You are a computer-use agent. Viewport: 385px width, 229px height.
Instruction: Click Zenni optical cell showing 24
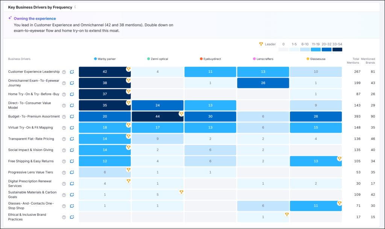tap(158, 105)
